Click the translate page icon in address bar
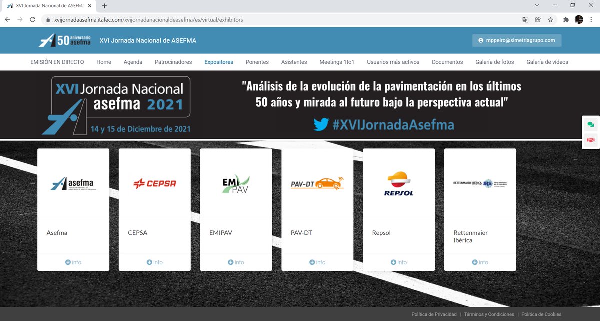The width and height of the screenshot is (600, 321). pyautogui.click(x=525, y=20)
